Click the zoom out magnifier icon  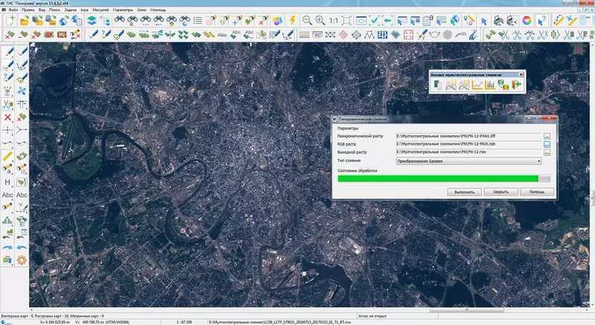click(x=307, y=20)
